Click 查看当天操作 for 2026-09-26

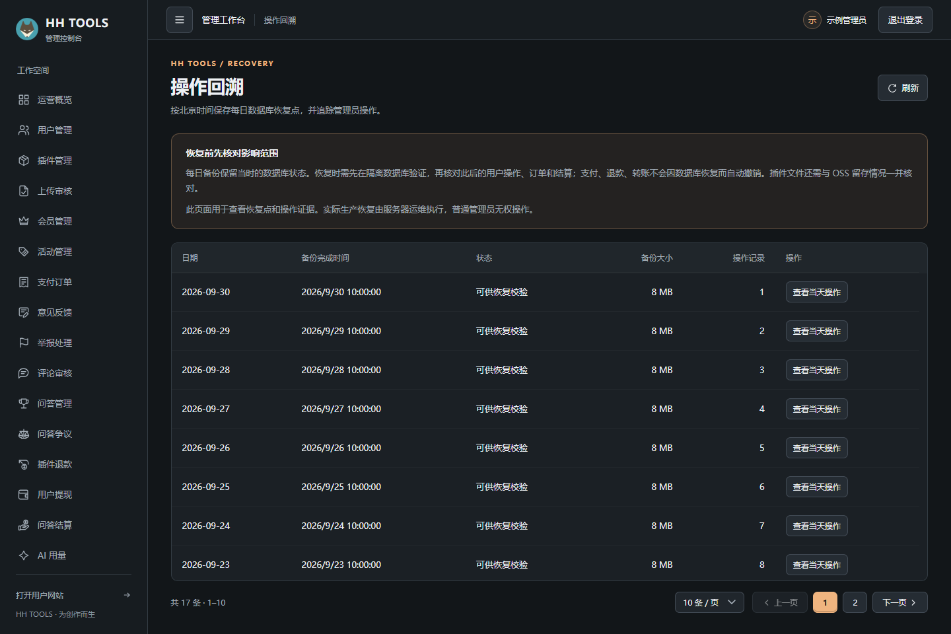(817, 448)
